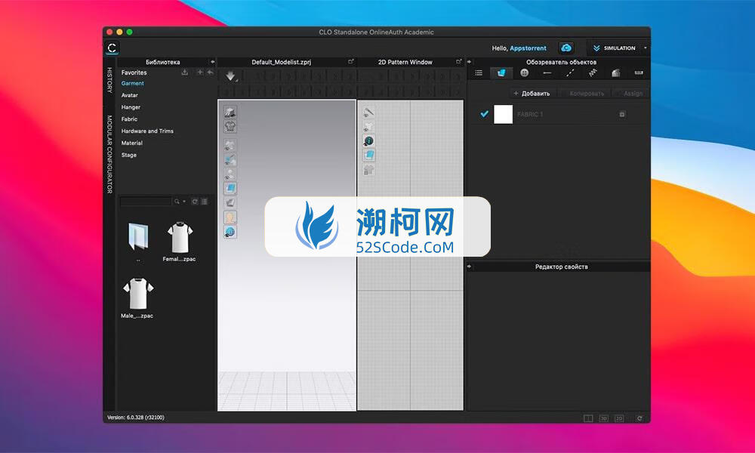Viewport: 755px width, 453px height.
Task: Select Hardware and Trims in the library
Action: click(147, 131)
